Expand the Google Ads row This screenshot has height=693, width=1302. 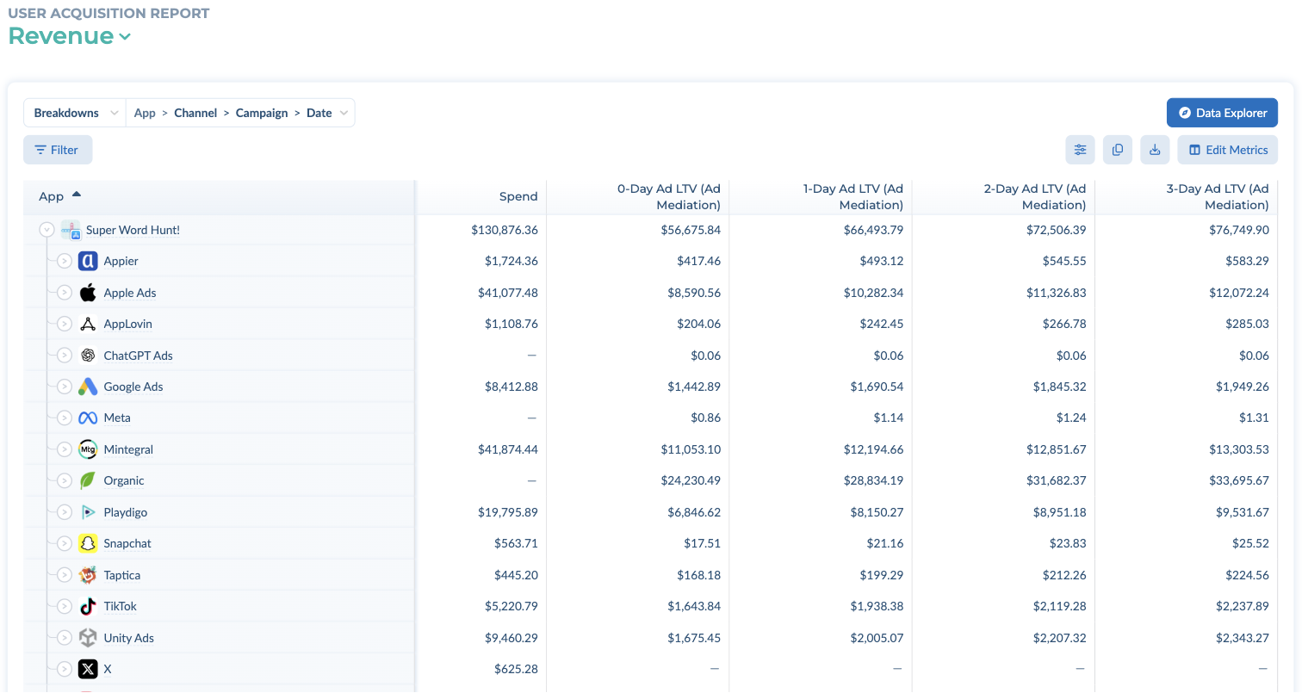(x=65, y=387)
